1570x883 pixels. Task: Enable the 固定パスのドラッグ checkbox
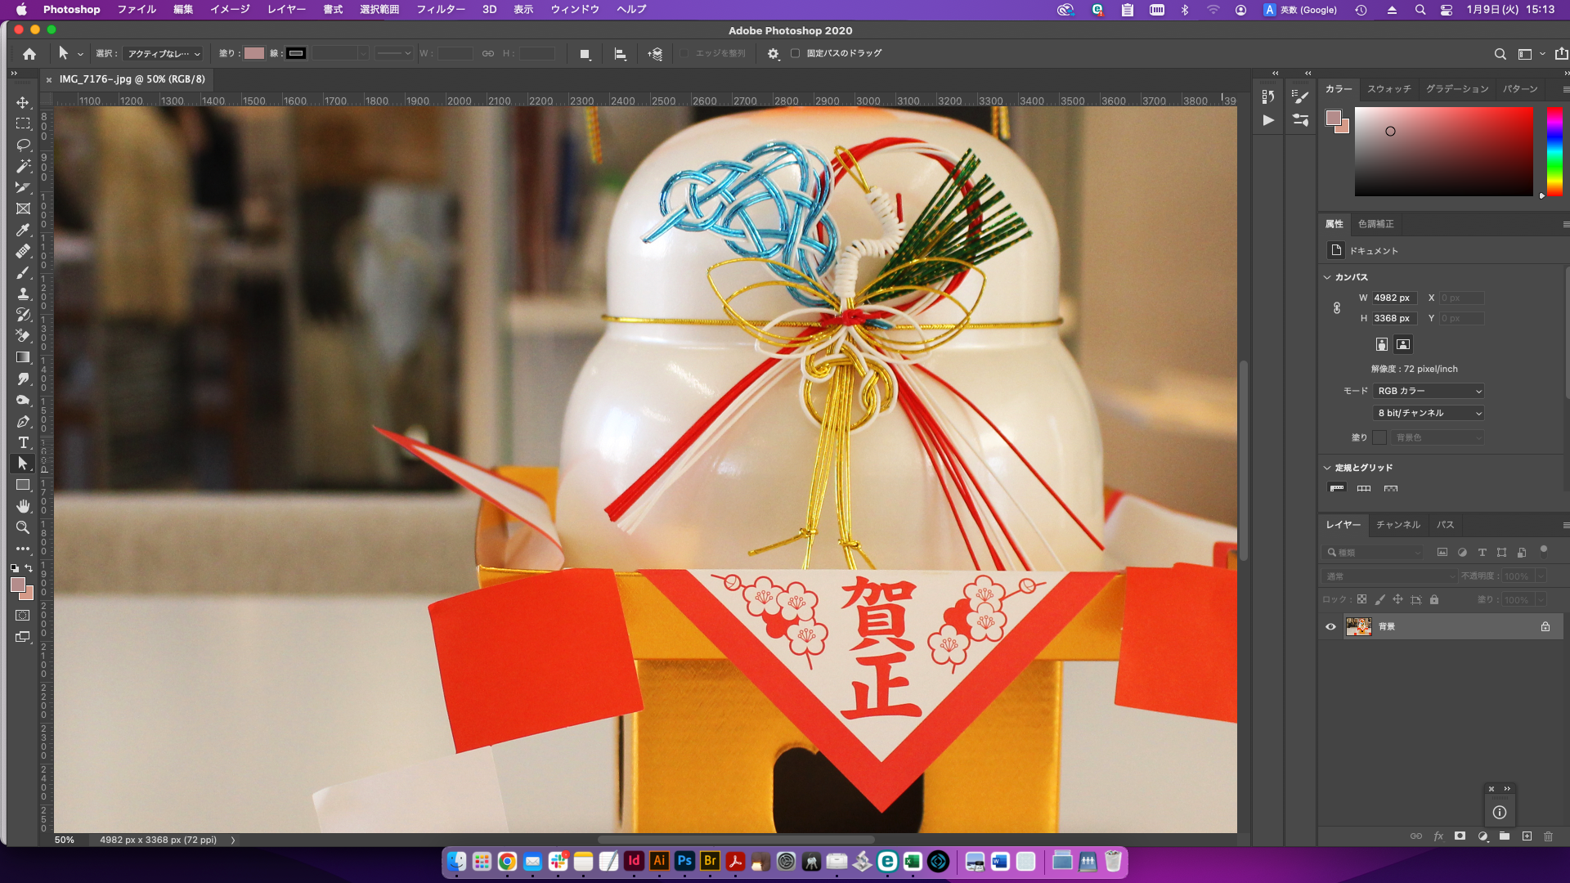(x=795, y=53)
